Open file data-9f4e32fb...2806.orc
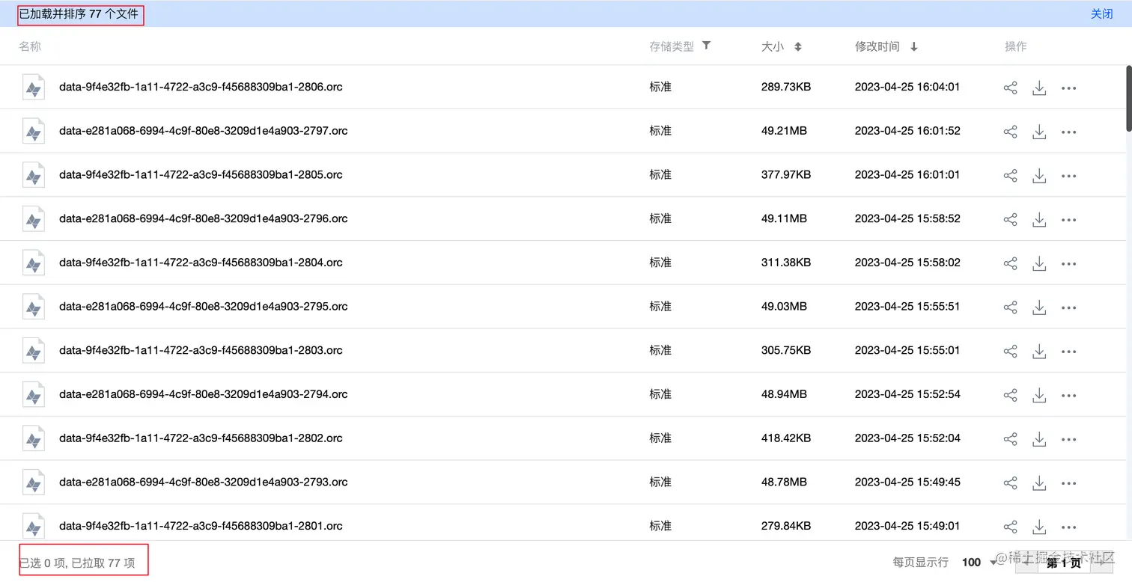 [201, 87]
